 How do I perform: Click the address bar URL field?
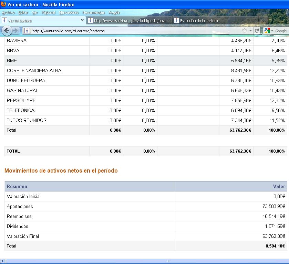[x=134, y=31]
